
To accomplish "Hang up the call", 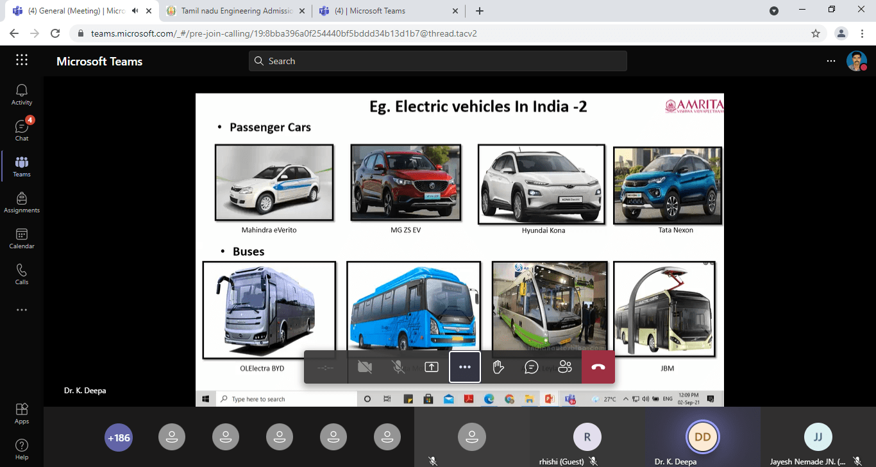I will tap(598, 367).
